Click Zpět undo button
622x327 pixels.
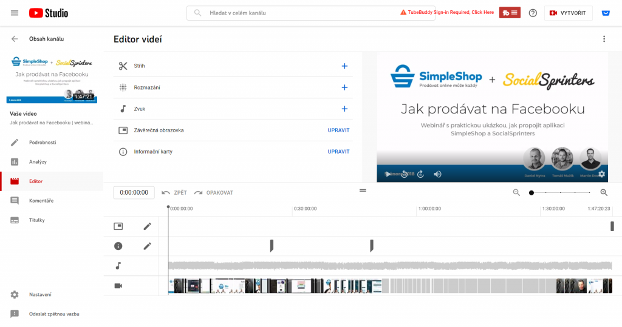tap(174, 193)
